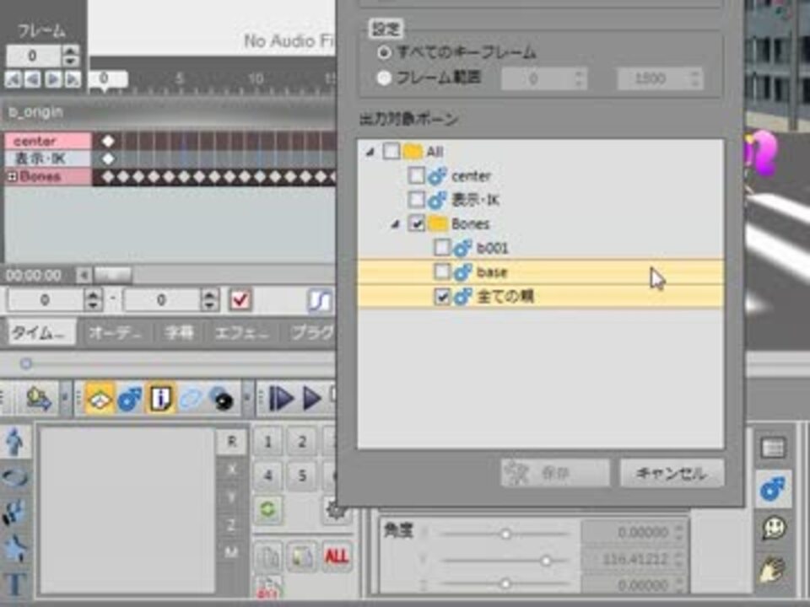Click center track keyframe diamond
The height and width of the screenshot is (607, 810).
pyautogui.click(x=107, y=141)
